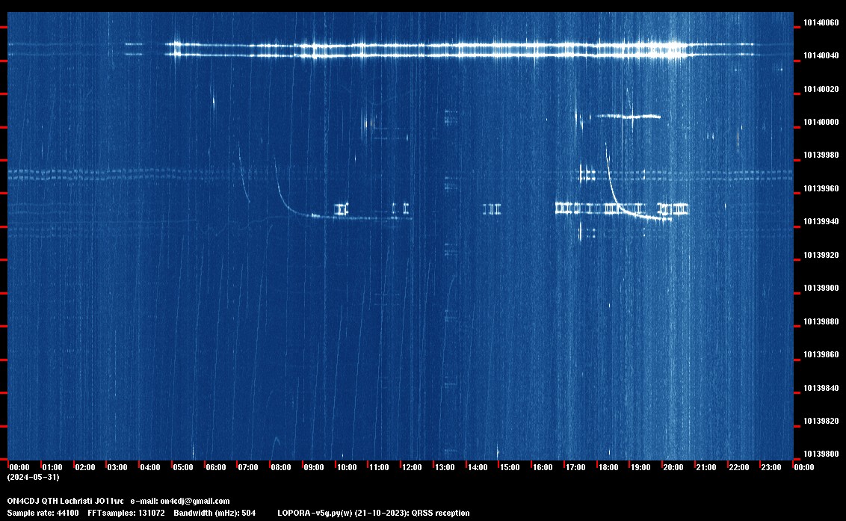Click the 10140040 frequency label
Screen dimensions: 846x521
(821, 55)
